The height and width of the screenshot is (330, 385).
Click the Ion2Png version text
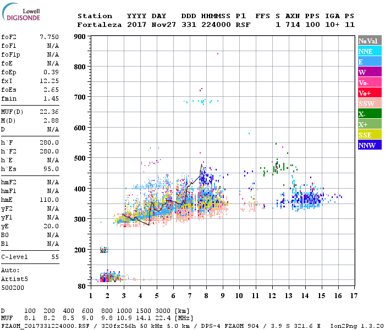pos(357,326)
